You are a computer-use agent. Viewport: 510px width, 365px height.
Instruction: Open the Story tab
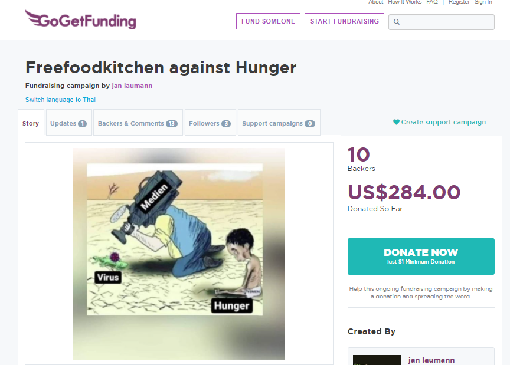[x=31, y=123]
